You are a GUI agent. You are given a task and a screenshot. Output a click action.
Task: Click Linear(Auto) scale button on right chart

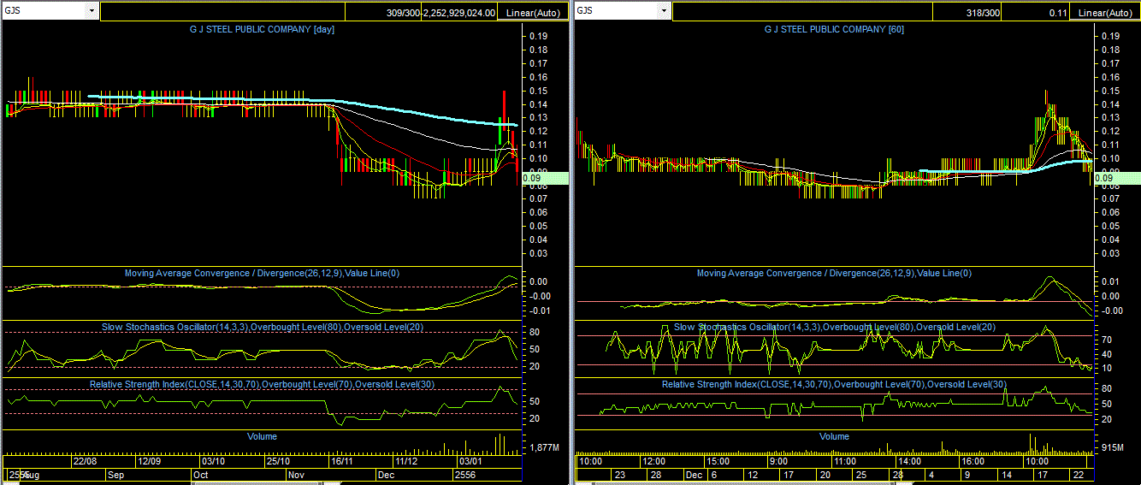[x=1106, y=13]
